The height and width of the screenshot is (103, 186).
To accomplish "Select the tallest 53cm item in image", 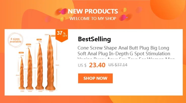I will tap(50, 62).
